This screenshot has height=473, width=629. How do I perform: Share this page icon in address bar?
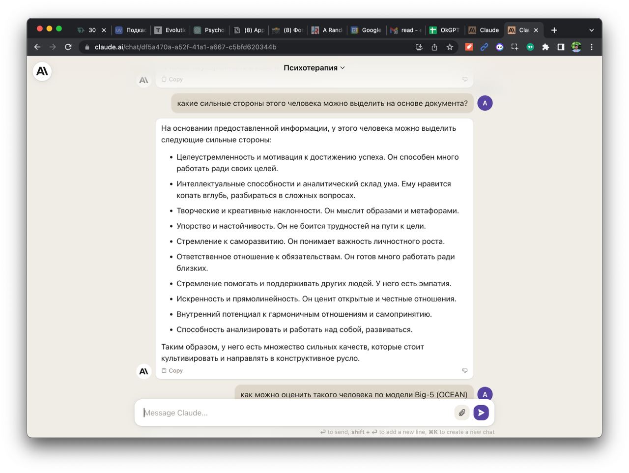pos(434,47)
